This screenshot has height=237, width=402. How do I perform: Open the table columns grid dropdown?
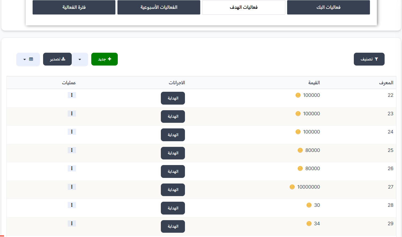click(x=28, y=59)
